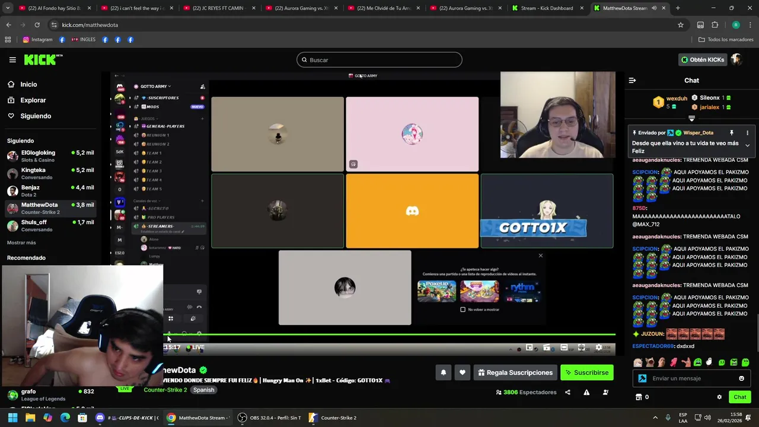Follow channel with the heart button
The image size is (759, 427).
pos(463,372)
